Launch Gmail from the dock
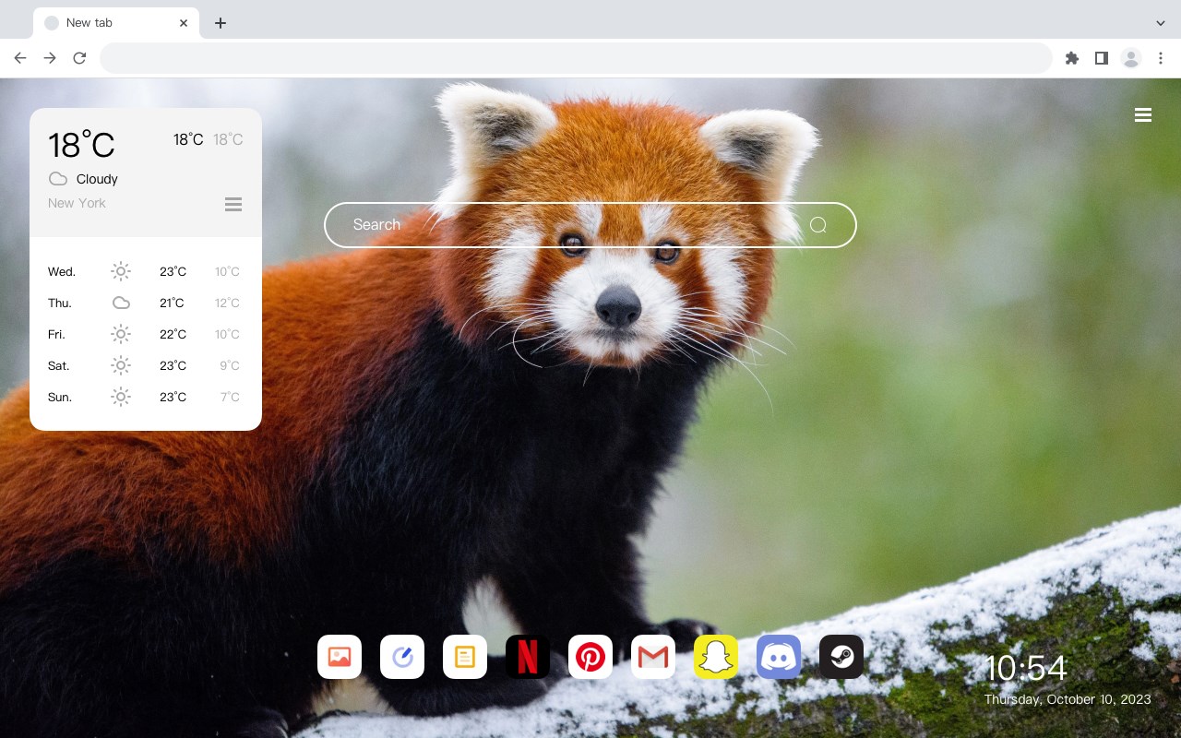The height and width of the screenshot is (738, 1181). pos(653,657)
